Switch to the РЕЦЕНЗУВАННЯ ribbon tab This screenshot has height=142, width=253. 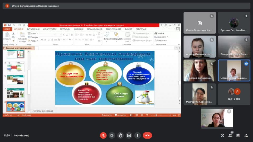tap(113, 29)
